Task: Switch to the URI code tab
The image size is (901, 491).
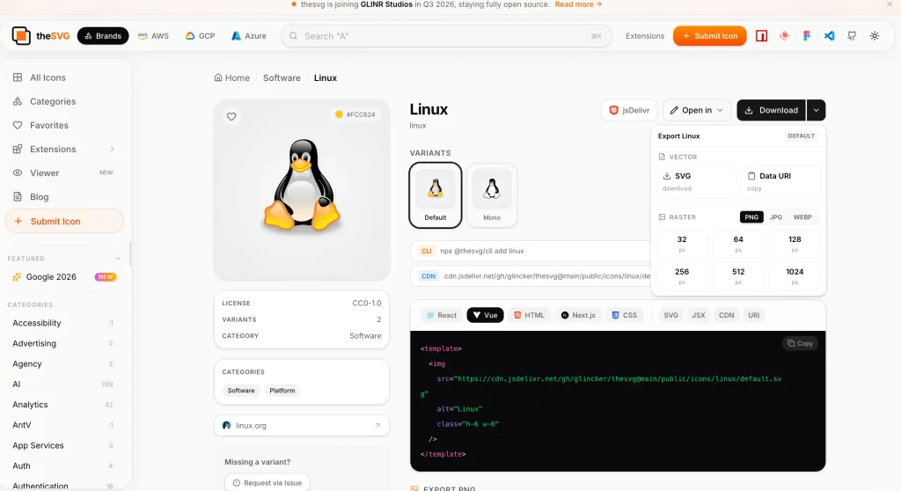Action: [x=754, y=315]
